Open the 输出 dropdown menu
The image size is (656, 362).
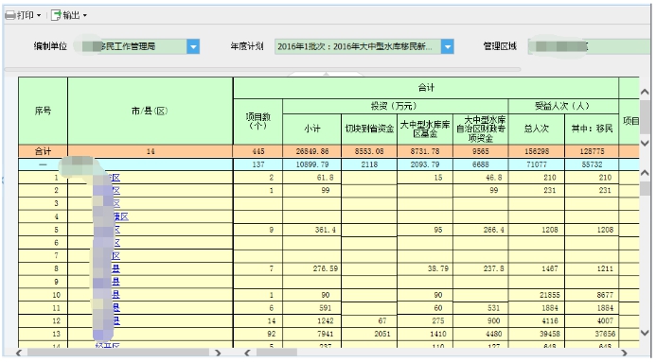click(x=85, y=15)
